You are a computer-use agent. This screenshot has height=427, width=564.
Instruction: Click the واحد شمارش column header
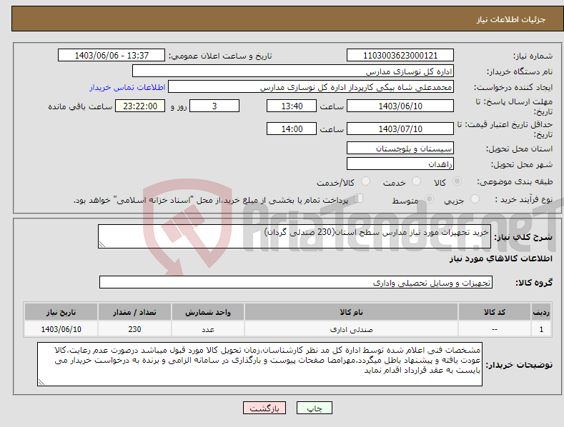[x=208, y=312]
